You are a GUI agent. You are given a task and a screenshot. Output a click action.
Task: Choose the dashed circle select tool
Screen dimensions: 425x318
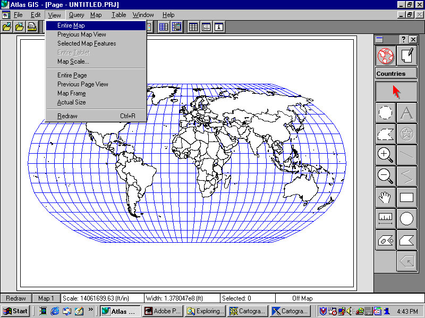click(386, 113)
